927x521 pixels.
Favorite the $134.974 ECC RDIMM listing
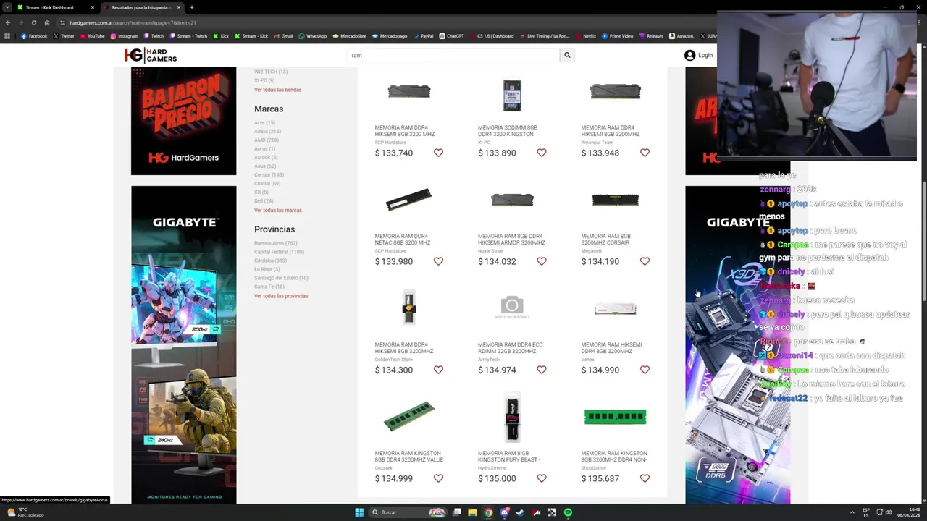(x=542, y=370)
